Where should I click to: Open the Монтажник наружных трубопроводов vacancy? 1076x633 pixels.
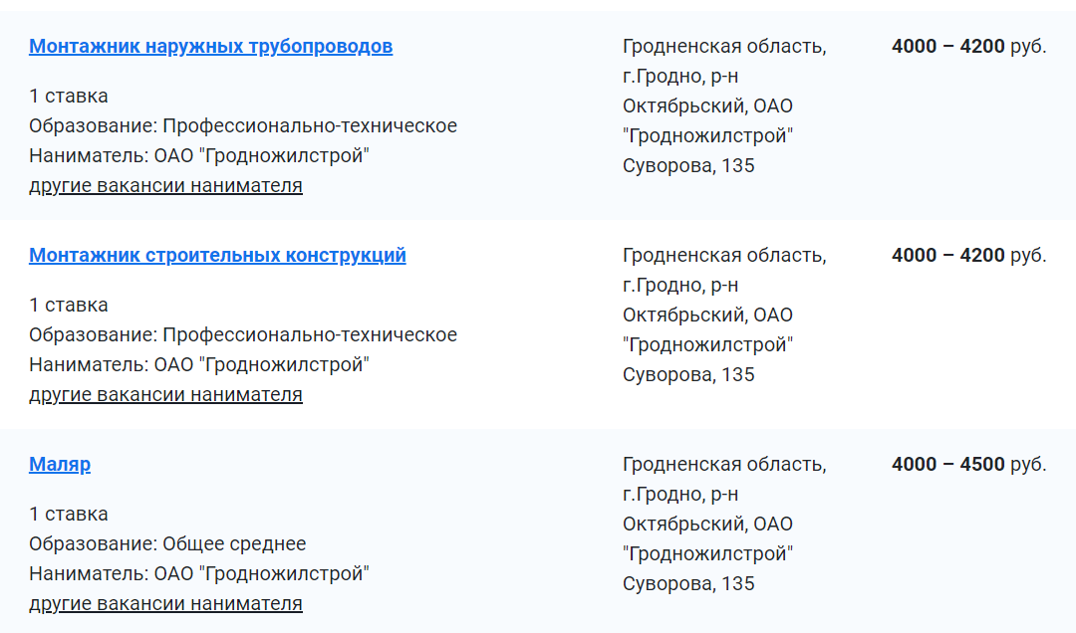point(210,47)
